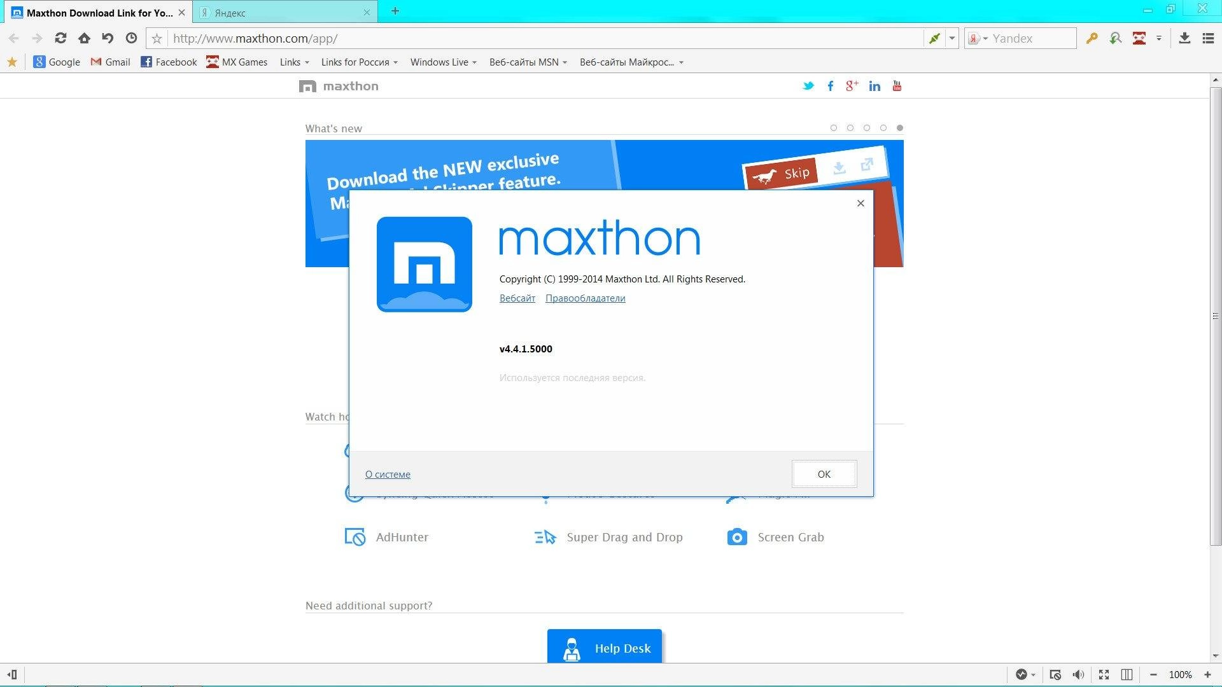Click the AdHunter feature icon
1222x687 pixels.
[x=355, y=537]
